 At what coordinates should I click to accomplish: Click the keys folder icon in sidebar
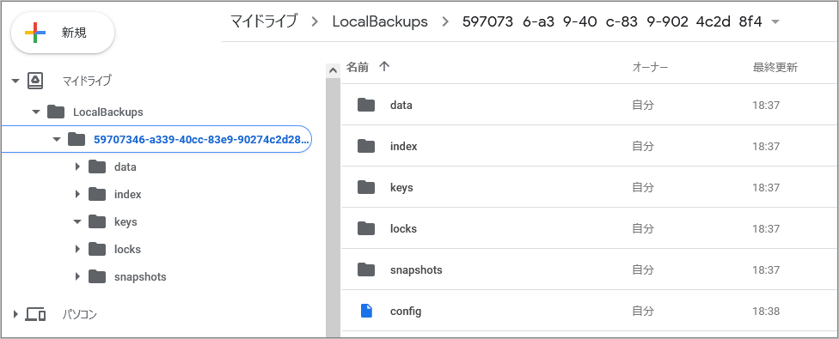[97, 221]
